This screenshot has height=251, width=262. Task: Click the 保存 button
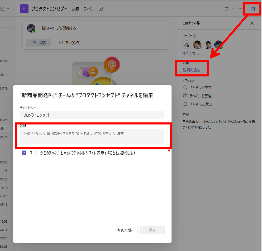click(152, 230)
